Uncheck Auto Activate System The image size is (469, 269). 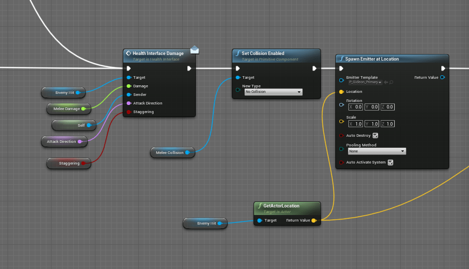[390, 163]
